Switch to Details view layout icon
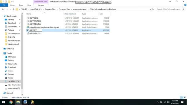 pyautogui.click(x=181, y=97)
